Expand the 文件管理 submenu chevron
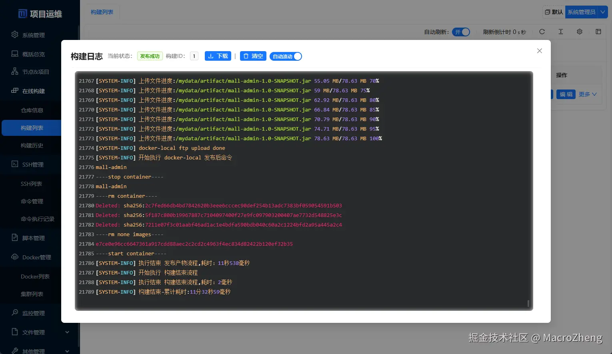This screenshot has width=612, height=354. click(67, 332)
